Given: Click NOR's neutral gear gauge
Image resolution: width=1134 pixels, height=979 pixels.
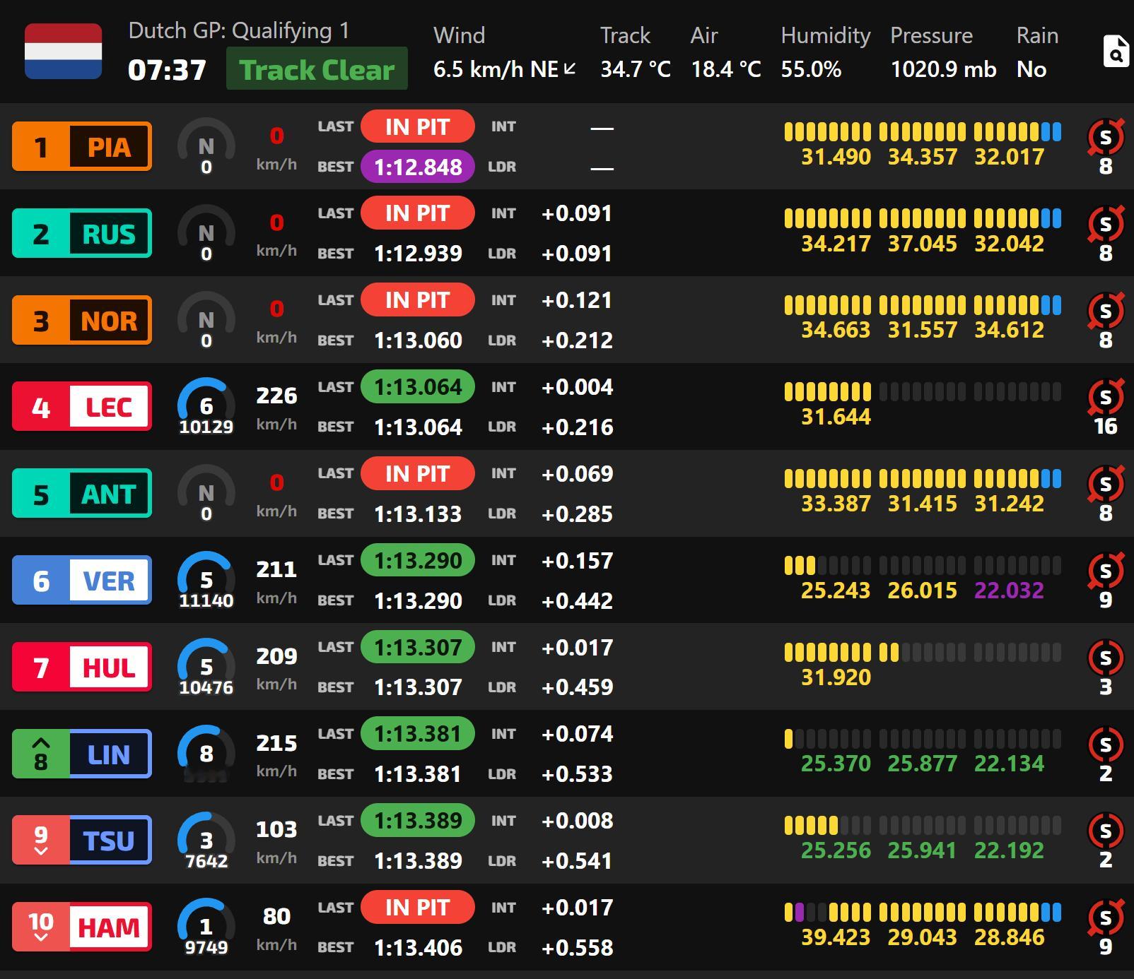Looking at the screenshot, I should 206,321.
